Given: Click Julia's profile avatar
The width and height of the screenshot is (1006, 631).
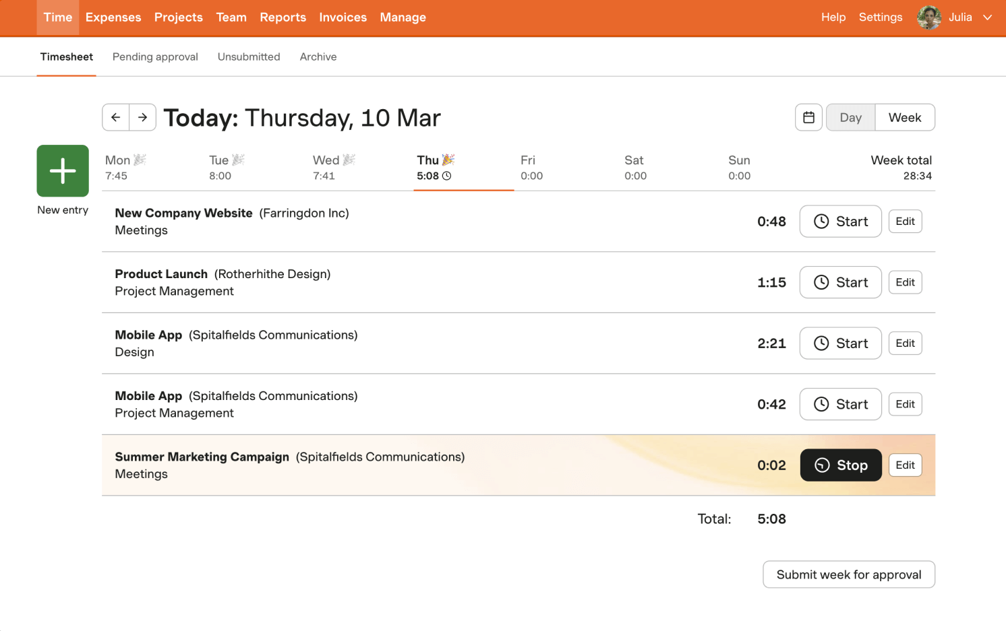Looking at the screenshot, I should pos(929,18).
